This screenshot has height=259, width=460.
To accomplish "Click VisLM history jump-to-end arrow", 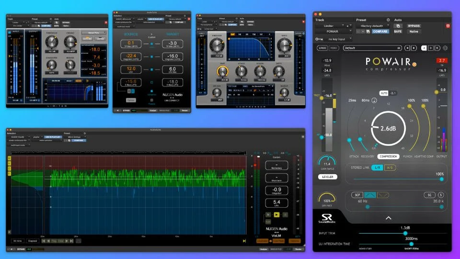I will click(x=244, y=241).
